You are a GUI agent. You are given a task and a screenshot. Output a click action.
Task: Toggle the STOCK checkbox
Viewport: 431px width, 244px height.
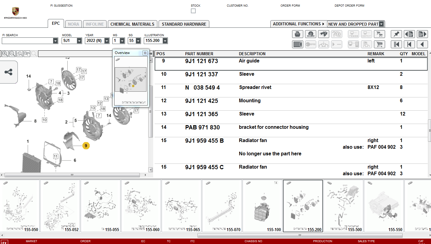pyautogui.click(x=193, y=11)
